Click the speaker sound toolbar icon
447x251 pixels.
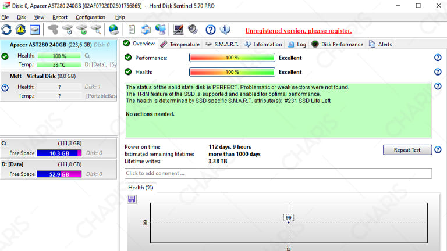coord(193,30)
